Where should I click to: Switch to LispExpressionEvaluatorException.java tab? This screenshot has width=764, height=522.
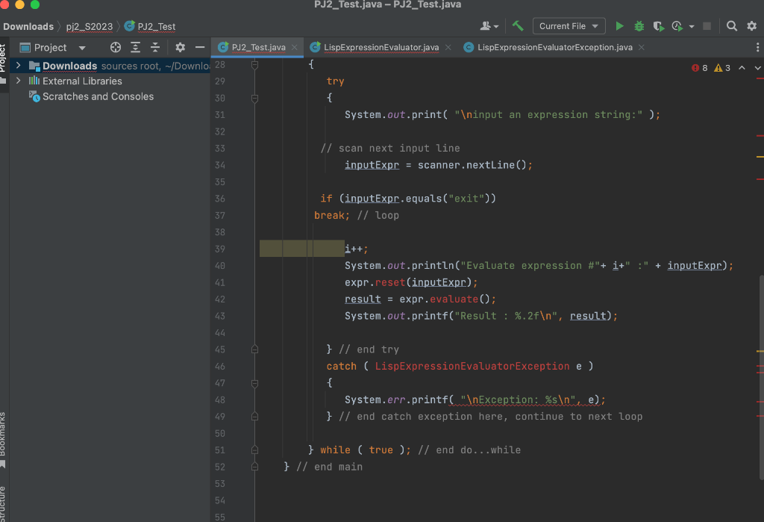point(554,47)
